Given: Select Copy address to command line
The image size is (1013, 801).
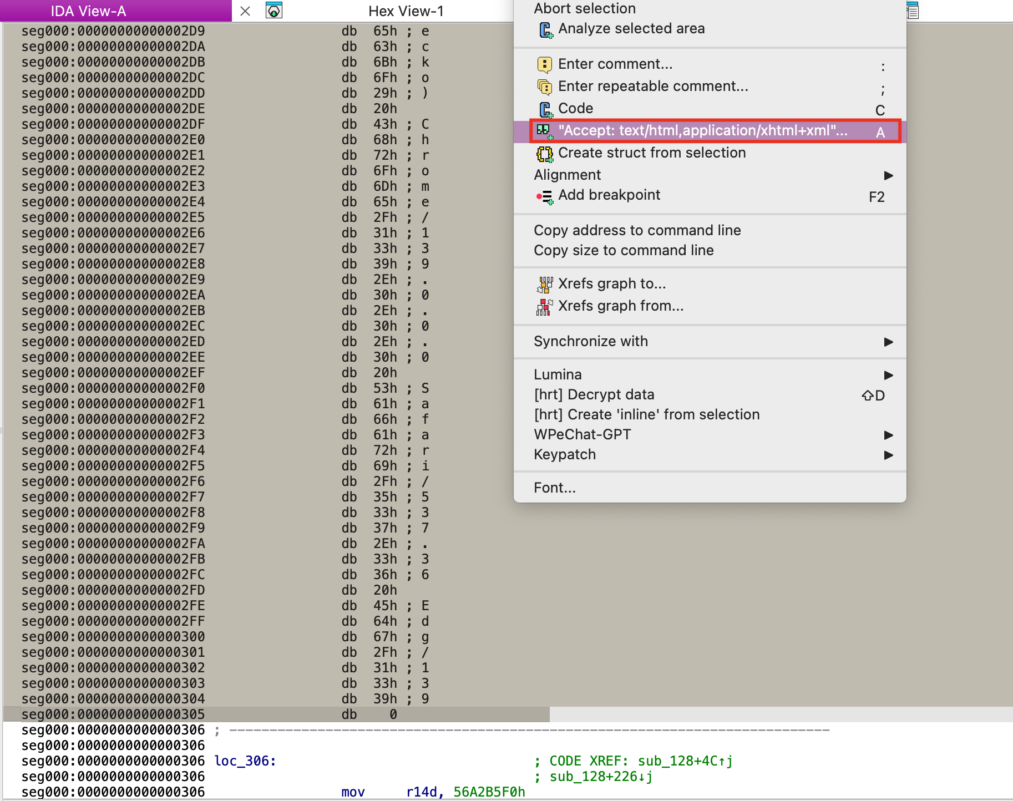Looking at the screenshot, I should 637,230.
